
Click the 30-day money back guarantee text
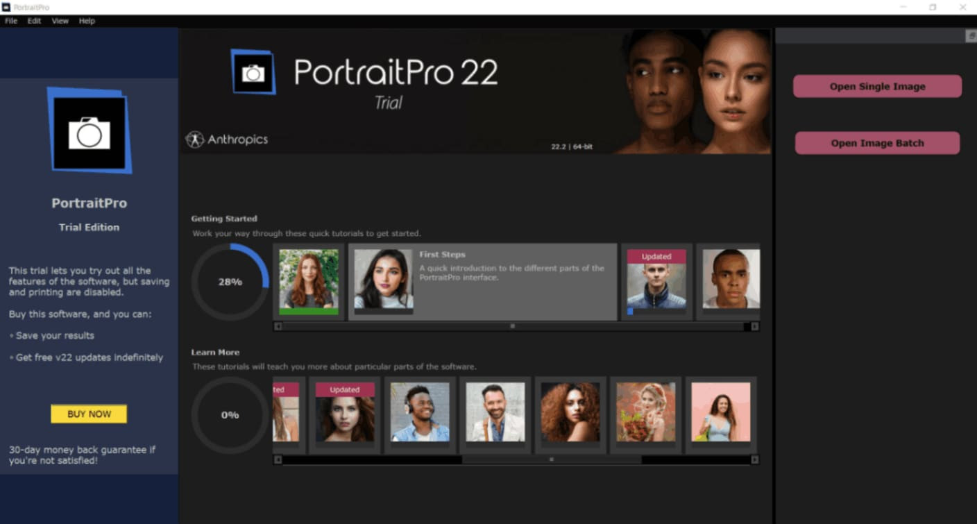click(83, 455)
